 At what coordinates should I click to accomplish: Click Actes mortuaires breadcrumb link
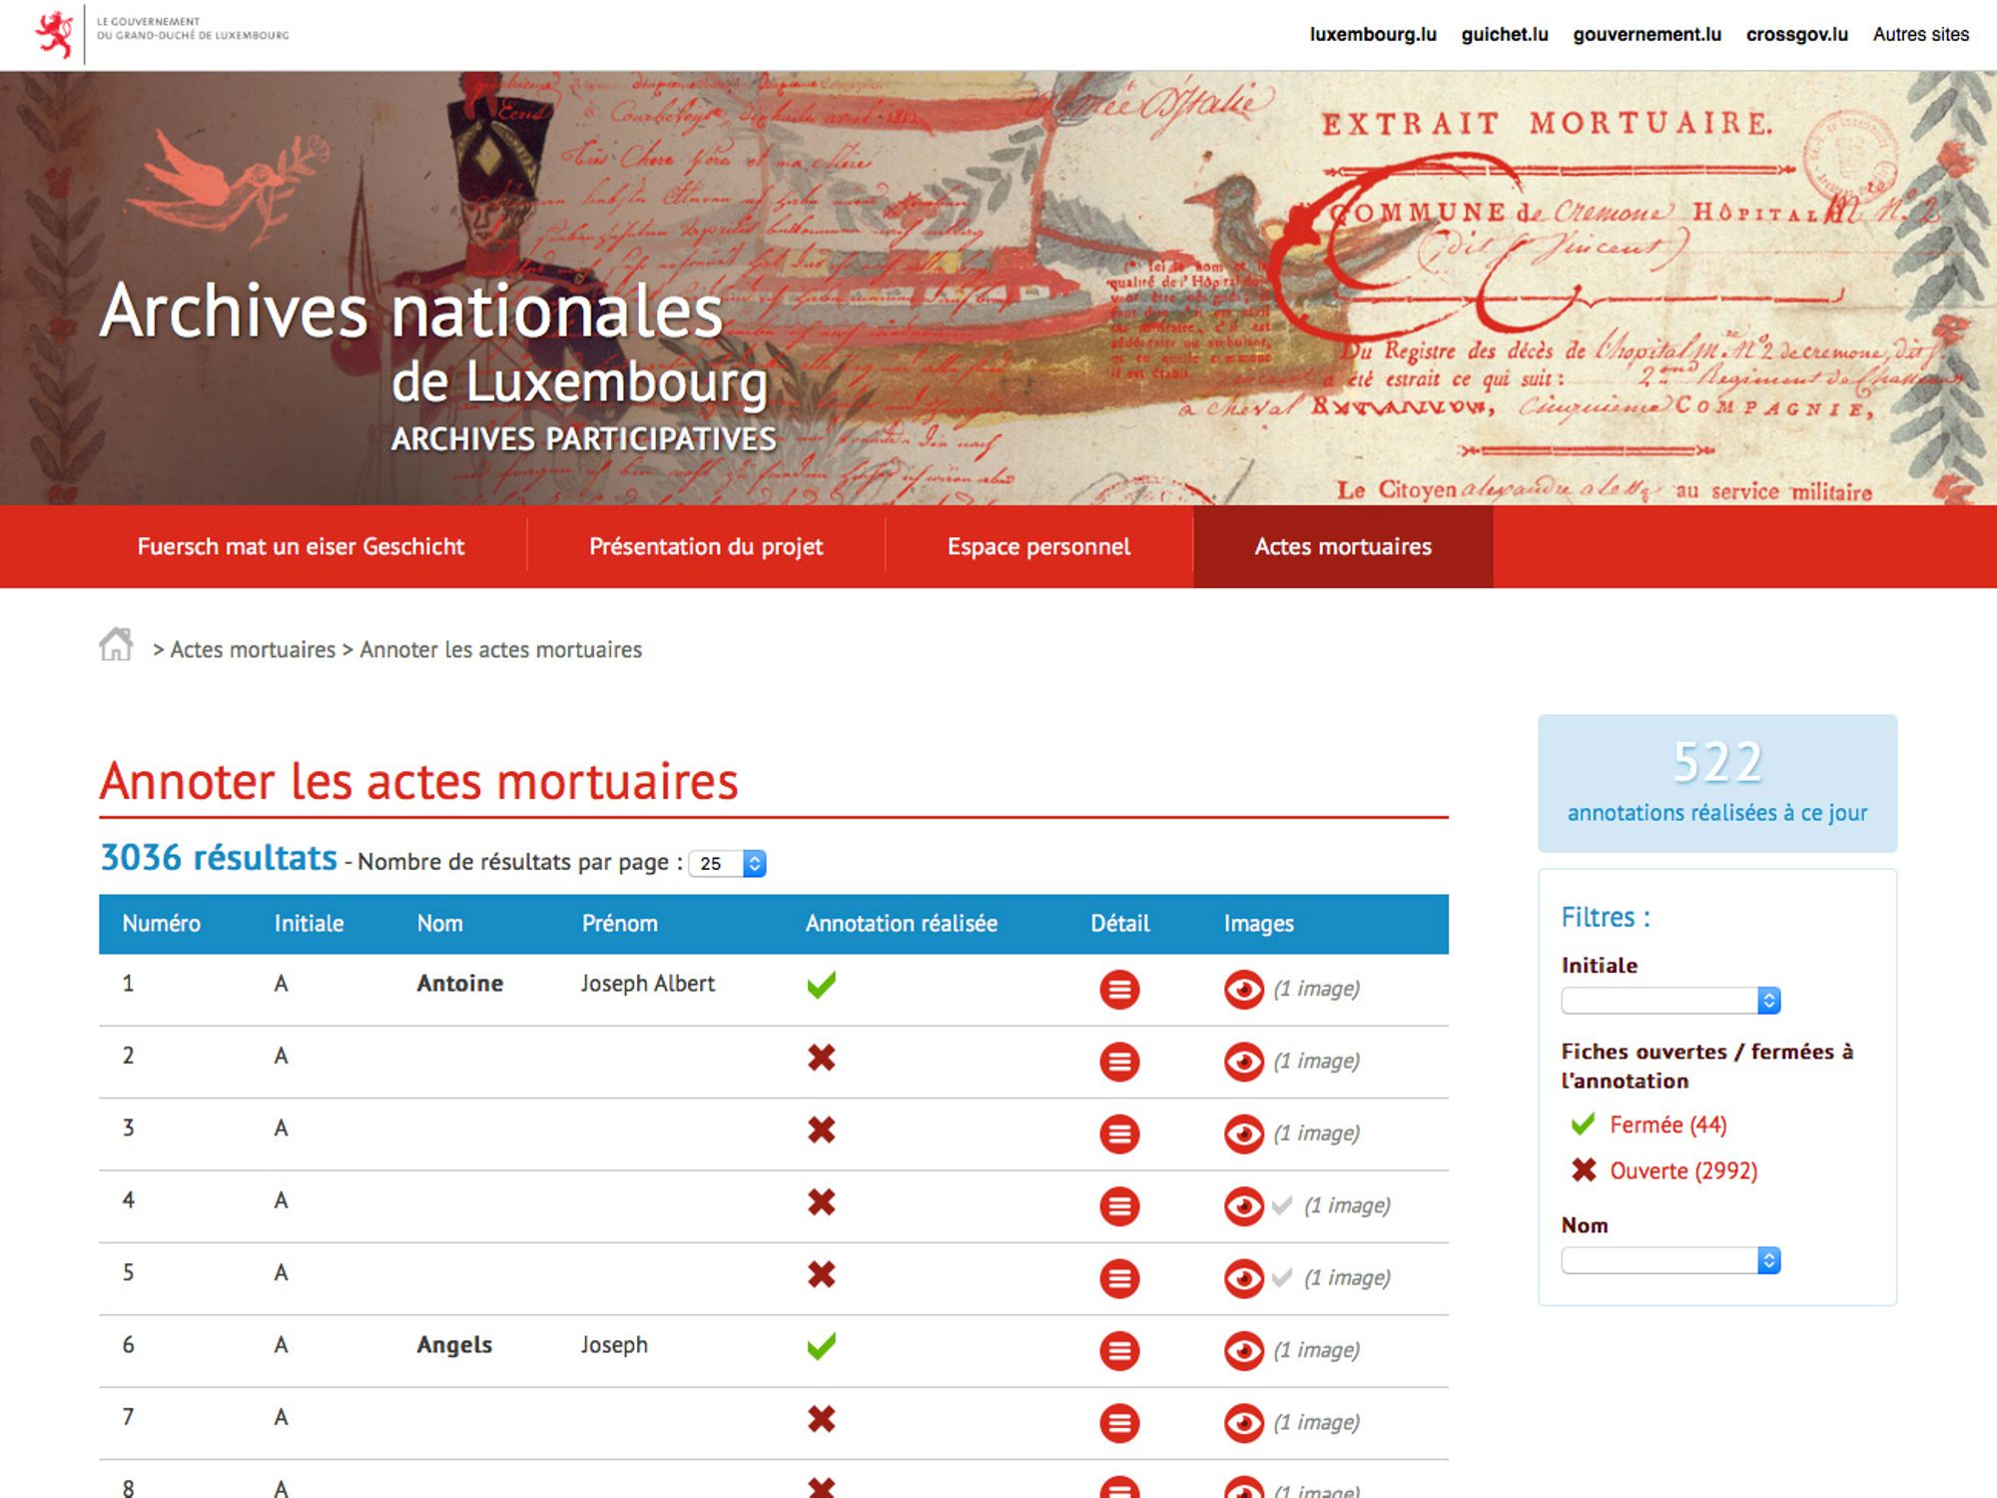[253, 650]
